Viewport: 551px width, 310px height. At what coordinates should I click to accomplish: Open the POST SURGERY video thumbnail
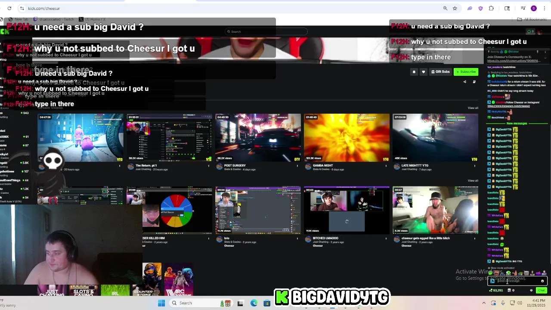point(258,138)
